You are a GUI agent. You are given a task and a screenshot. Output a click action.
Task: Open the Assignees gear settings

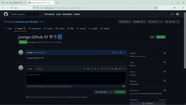click(164, 53)
